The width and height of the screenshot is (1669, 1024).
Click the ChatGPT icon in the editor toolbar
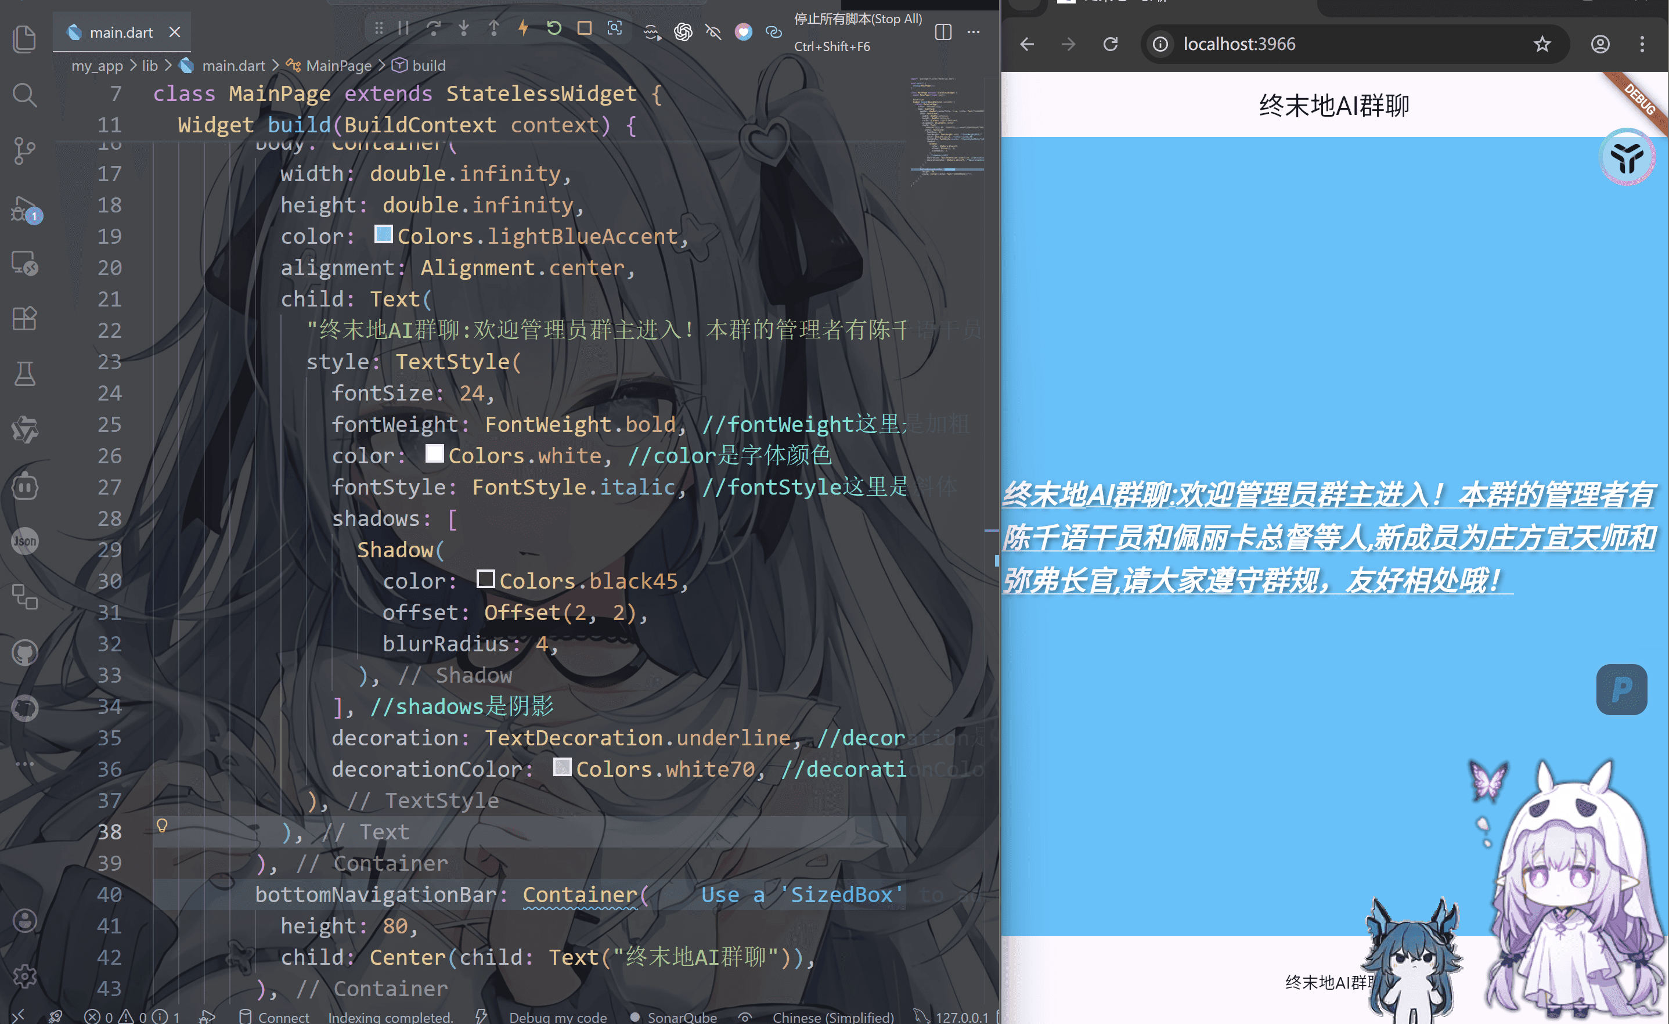click(x=683, y=32)
